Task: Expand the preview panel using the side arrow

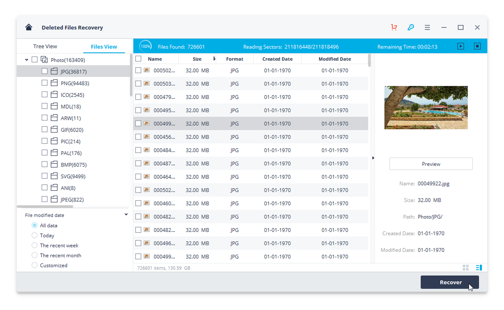Action: tap(373, 158)
